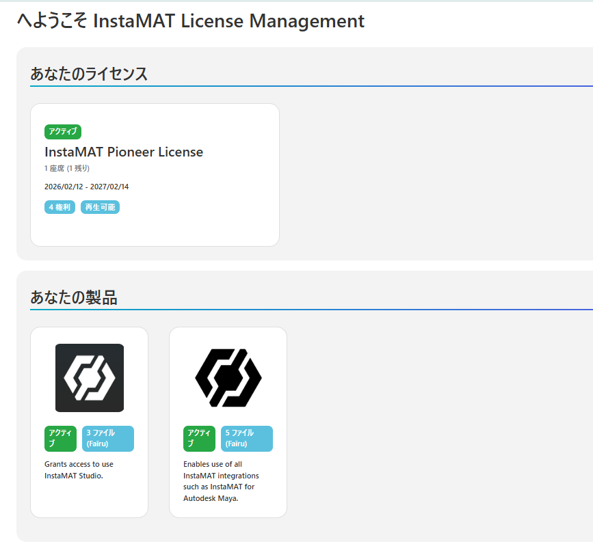Click the InstaMAT License Management page title
593x544 pixels.
(191, 21)
